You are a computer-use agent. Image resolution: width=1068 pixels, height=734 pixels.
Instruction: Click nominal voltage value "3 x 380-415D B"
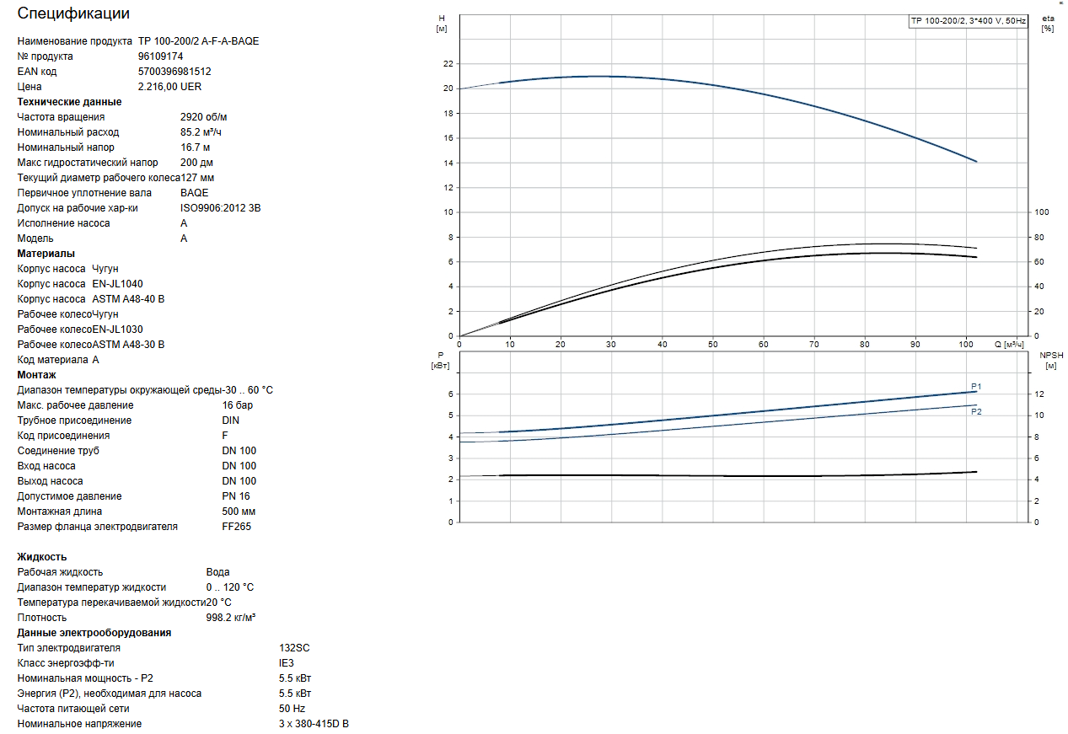314,724
